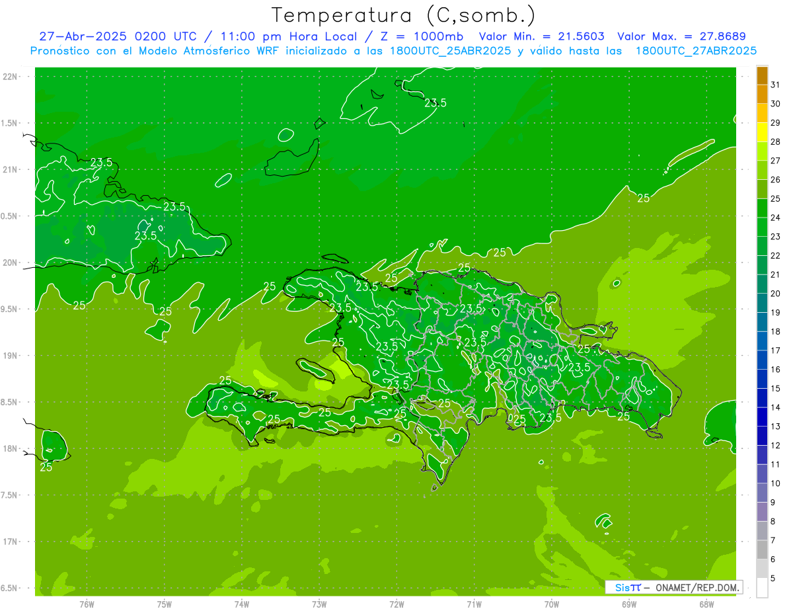
Task: Click the '17N' latitude axis label
Action: pyautogui.click(x=10, y=542)
